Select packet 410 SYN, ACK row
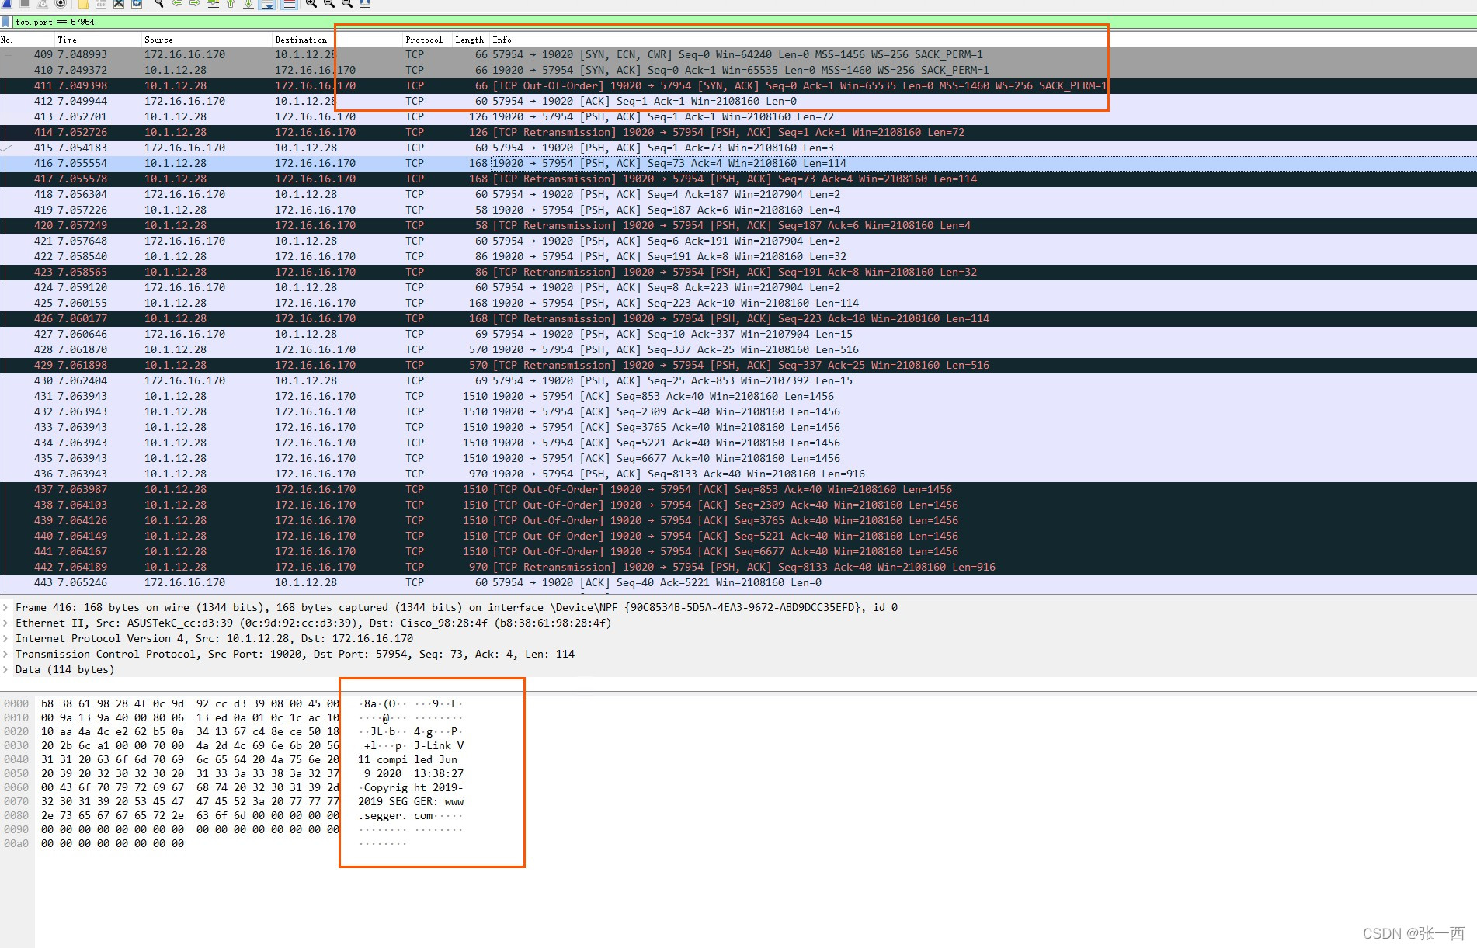Image resolution: width=1477 pixels, height=948 pixels. 738,70
